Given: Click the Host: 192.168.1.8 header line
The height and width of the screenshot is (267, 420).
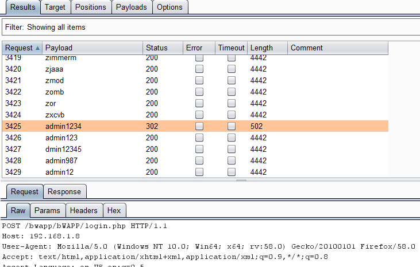Looking at the screenshot, I should [41, 236].
